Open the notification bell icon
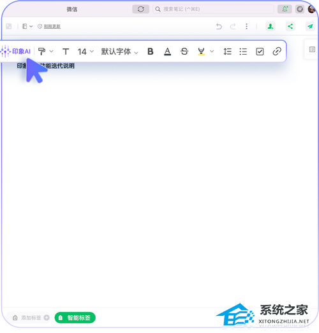This screenshot has height=333, width=319. (x=285, y=9)
